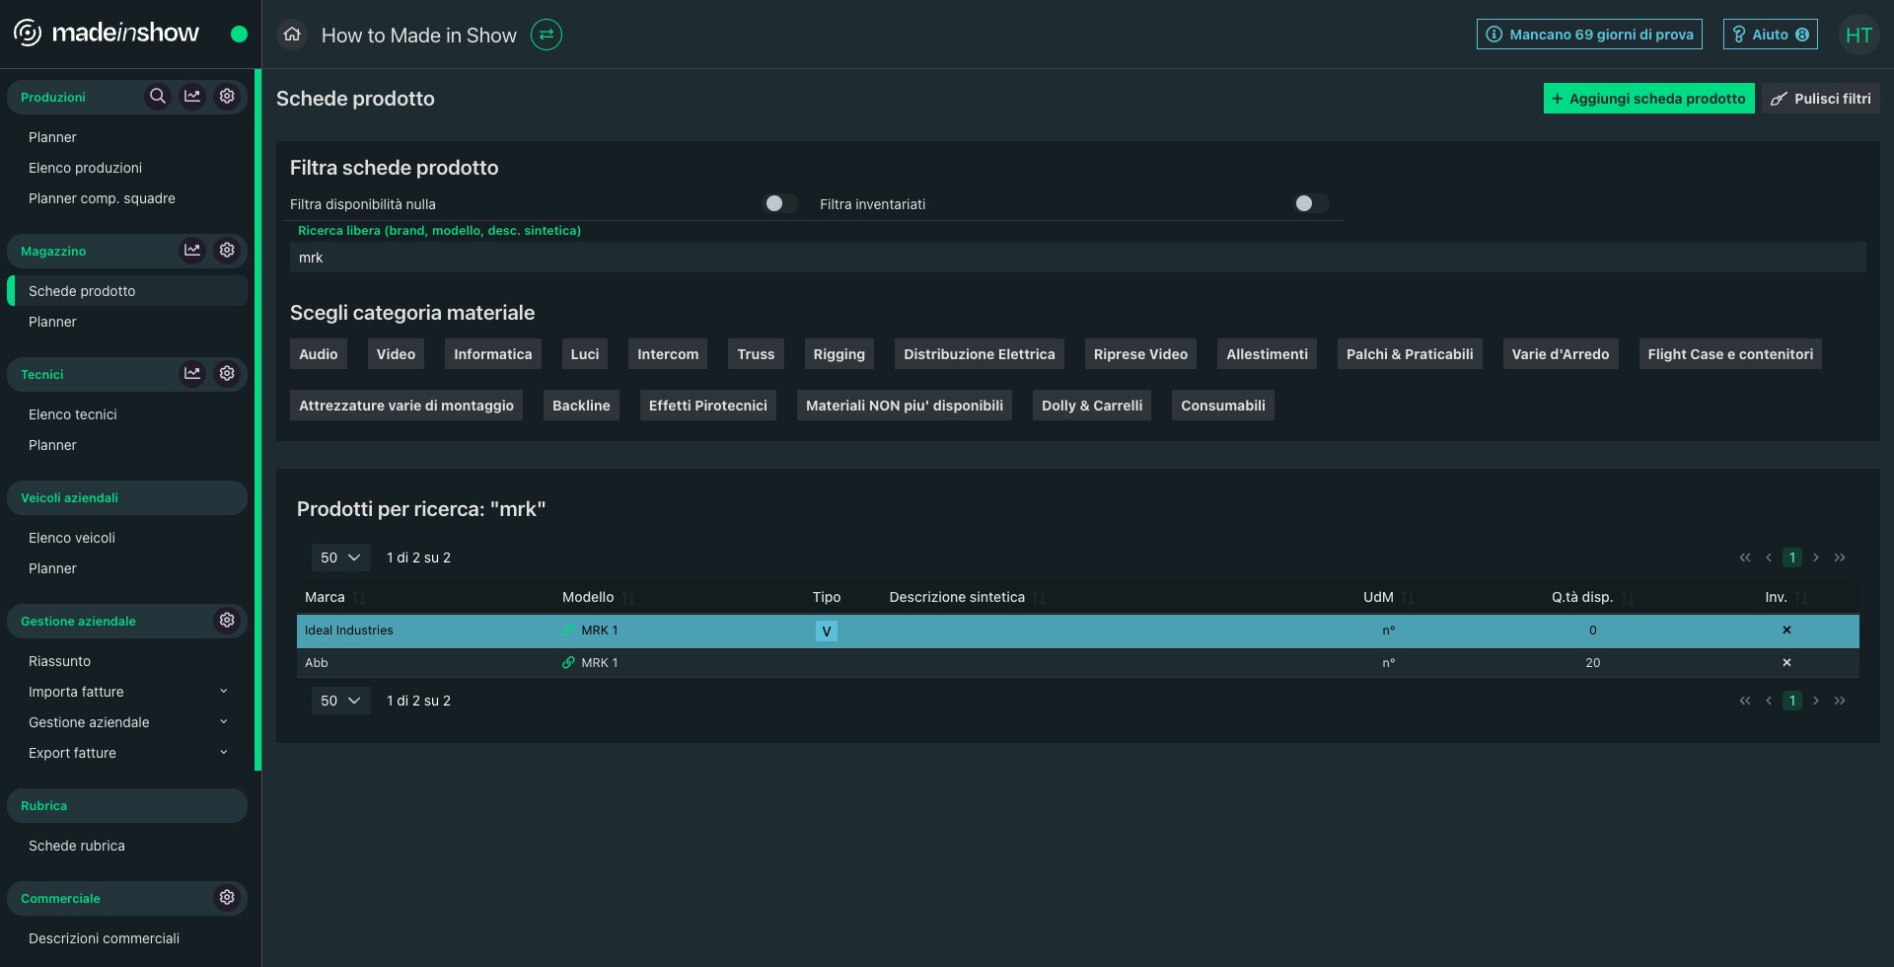Open the Tecnici statistics chart icon
The height and width of the screenshot is (967, 1894).
[x=192, y=374]
